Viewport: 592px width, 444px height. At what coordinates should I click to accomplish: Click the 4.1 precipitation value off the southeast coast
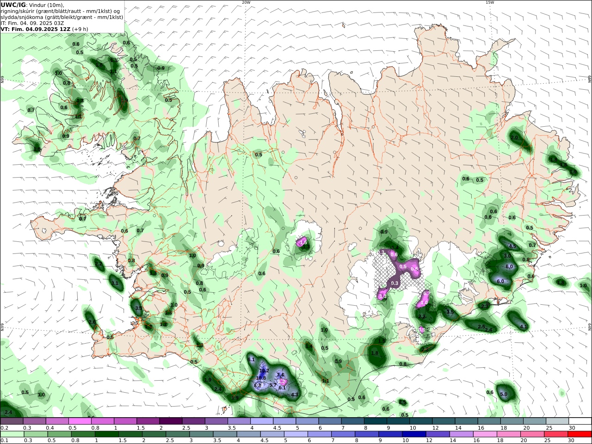pos(524,327)
